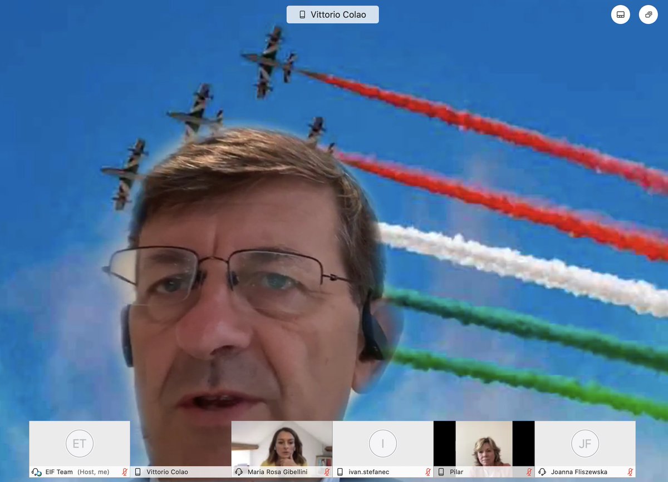Select Pilar's video thumbnail
This screenshot has height=482, width=668.
coord(484,449)
